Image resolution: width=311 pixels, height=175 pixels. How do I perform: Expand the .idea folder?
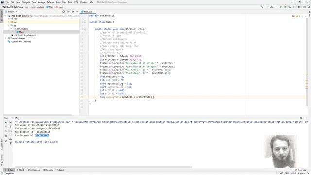[9, 19]
